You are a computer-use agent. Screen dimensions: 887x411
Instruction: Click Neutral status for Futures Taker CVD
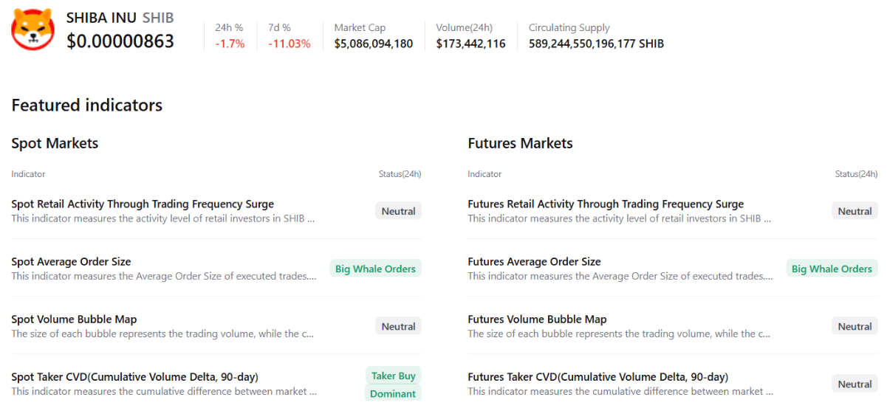pyautogui.click(x=855, y=384)
